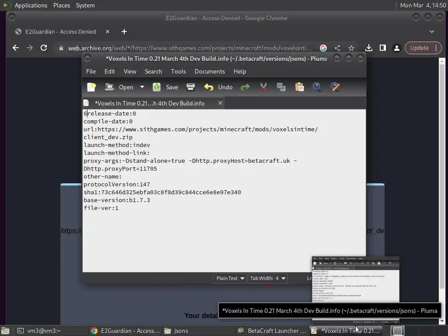Screen dimensions: 448x336
Task: Click the file-ver:1 line
Action: [101, 208]
